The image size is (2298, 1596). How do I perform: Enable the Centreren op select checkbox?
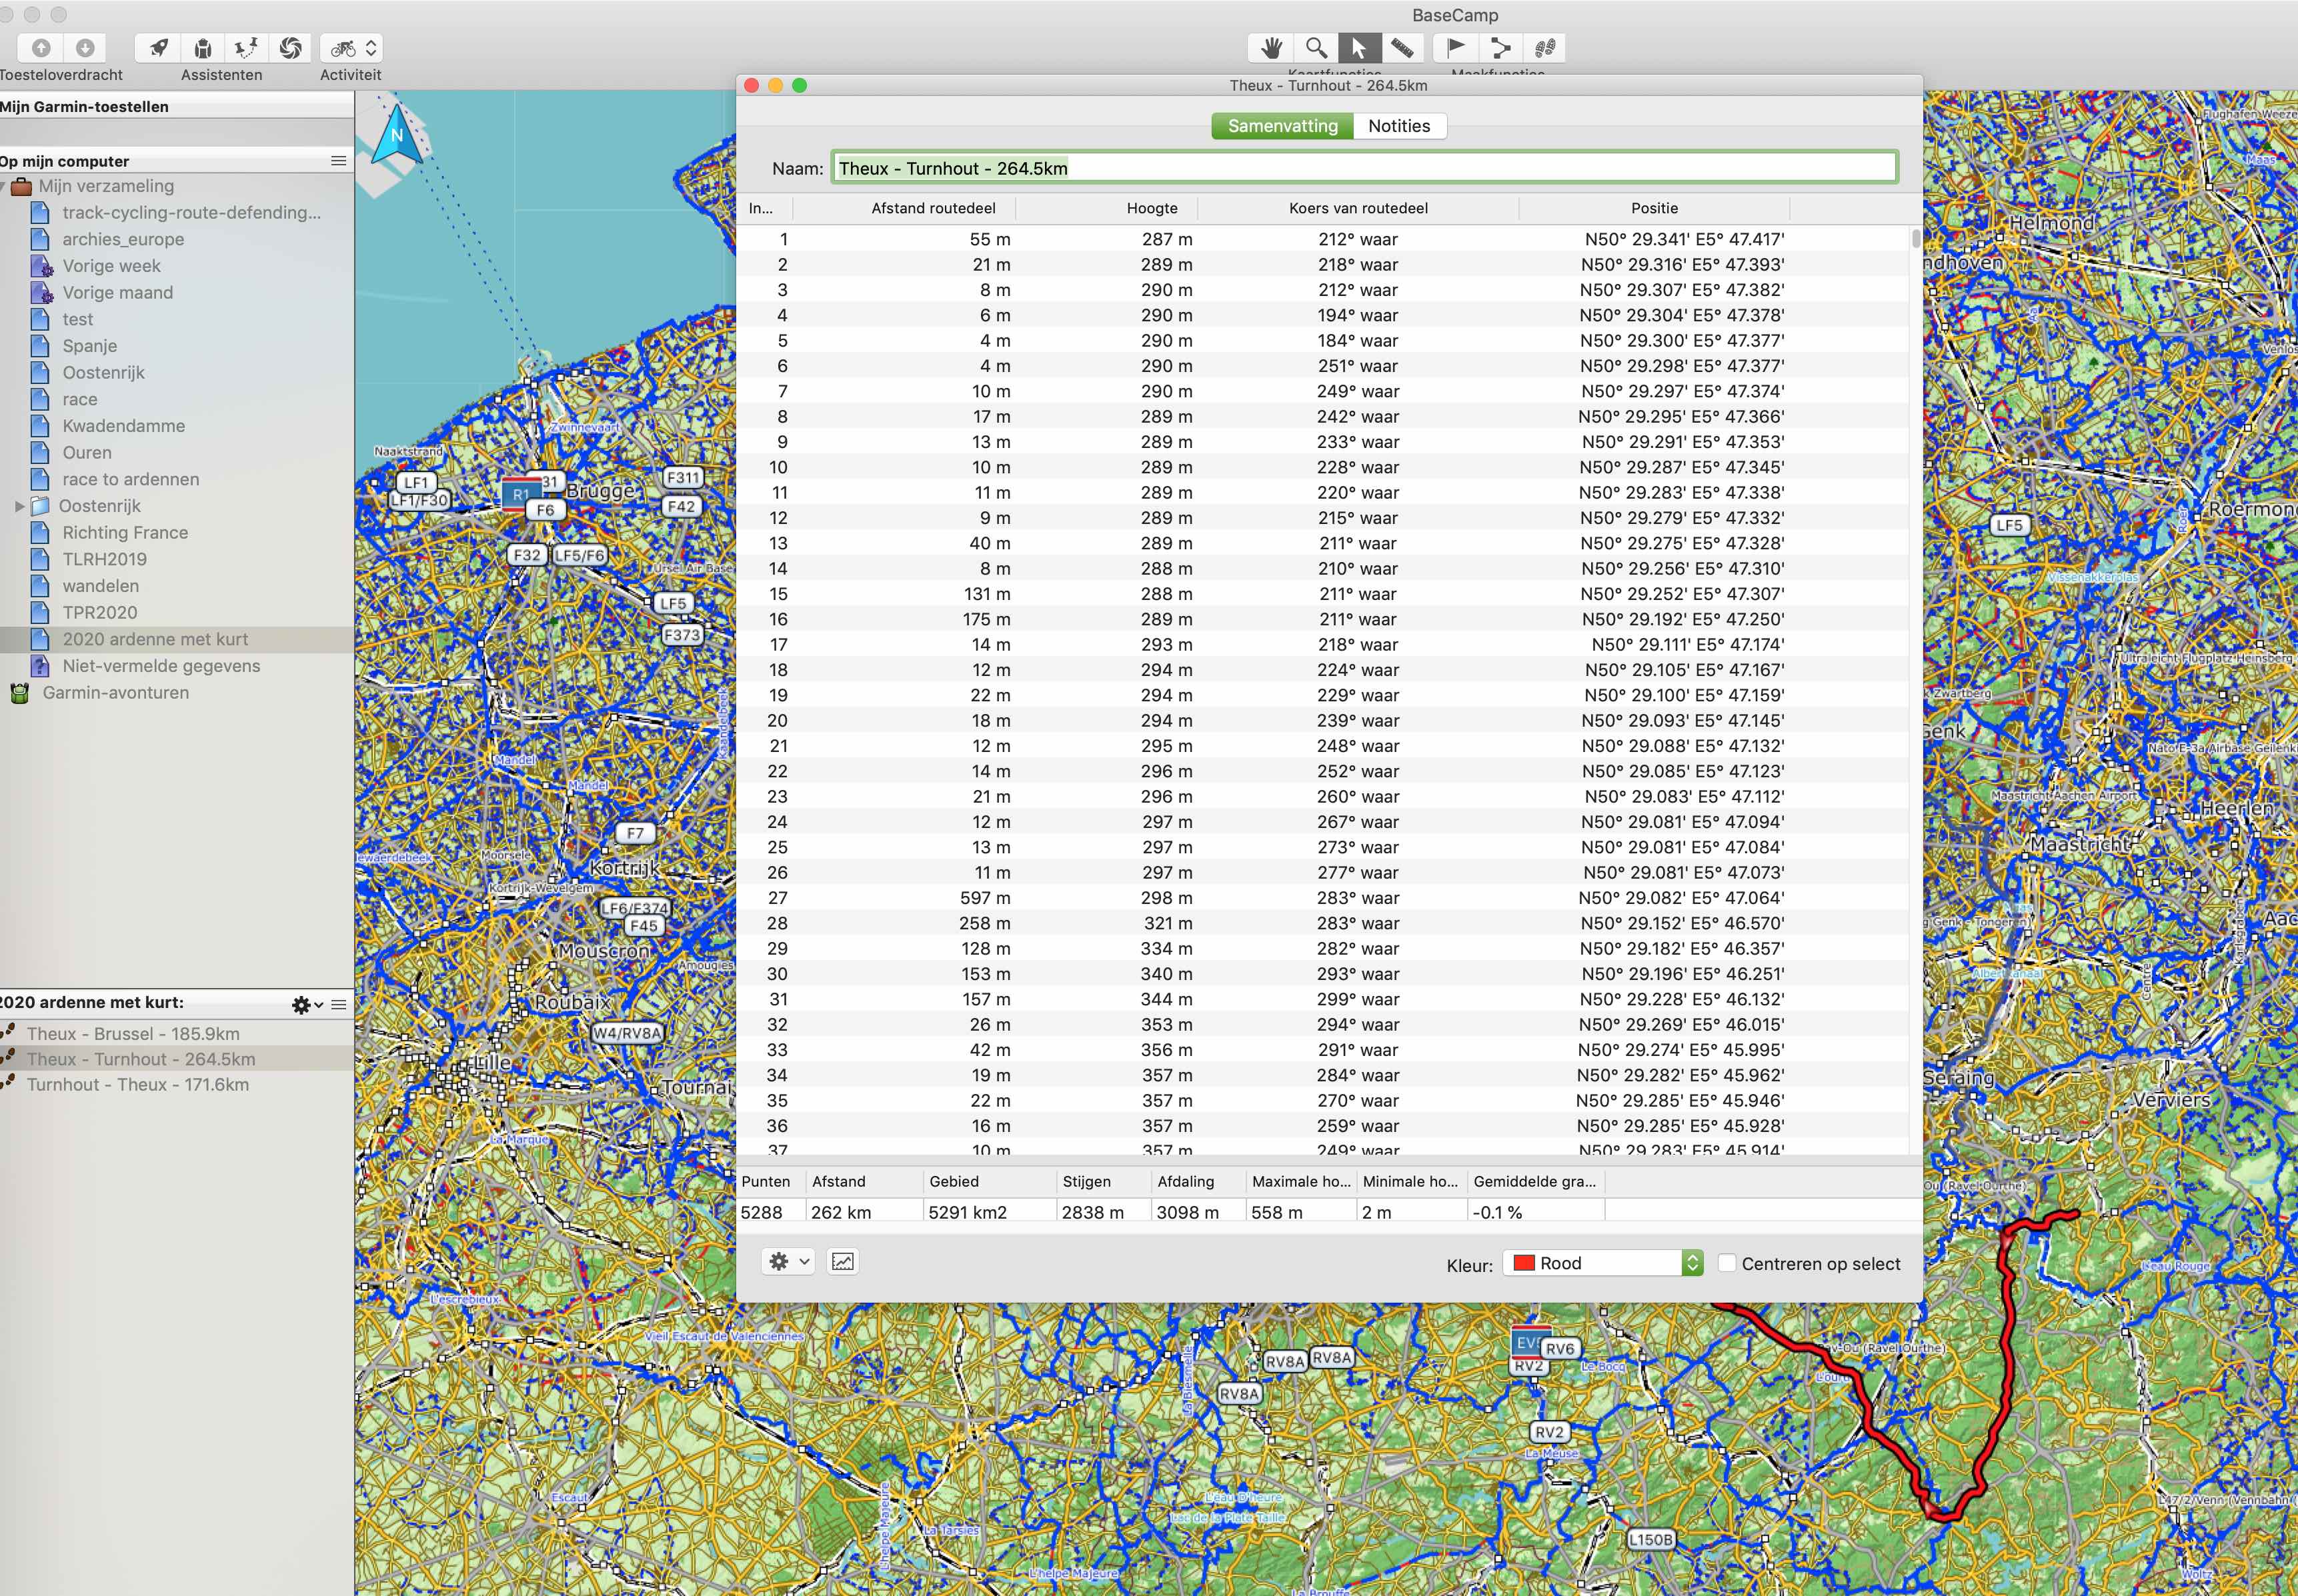[x=1726, y=1262]
